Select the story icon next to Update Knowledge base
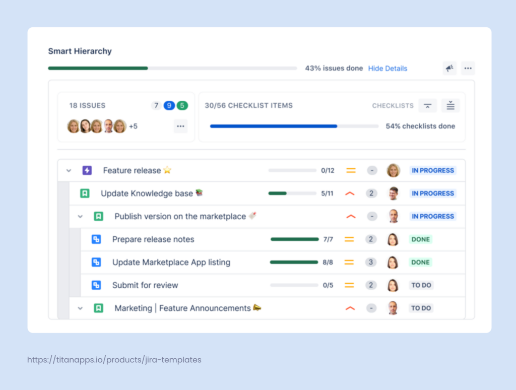The image size is (516, 390). click(x=85, y=193)
